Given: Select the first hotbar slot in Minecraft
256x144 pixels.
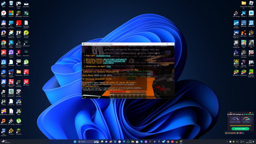Looking at the screenshot, I should [x=112, y=96].
